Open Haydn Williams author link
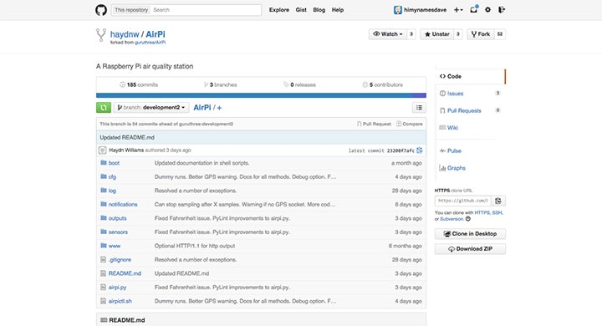The height and width of the screenshot is (326, 602). coord(126,150)
